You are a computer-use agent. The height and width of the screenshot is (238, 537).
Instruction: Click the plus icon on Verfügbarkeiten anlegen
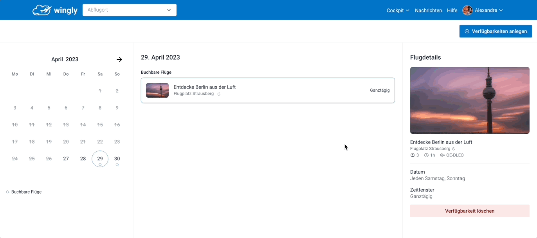[x=467, y=31]
